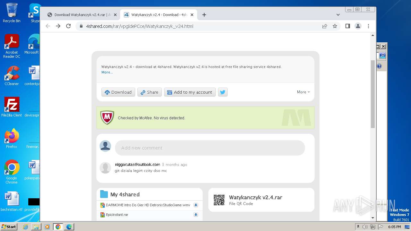Click the share page icon in address bar
This screenshot has width=411, height=231.
click(x=325, y=26)
